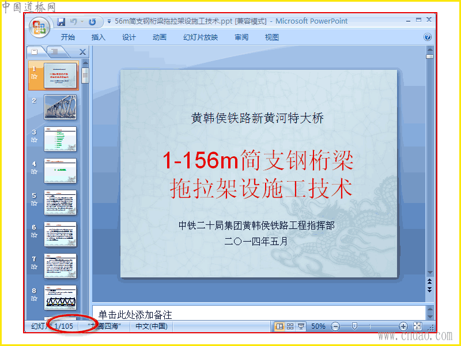The width and height of the screenshot is (461, 346).
Task: Start slide show from status bar icon
Action: 301,326
